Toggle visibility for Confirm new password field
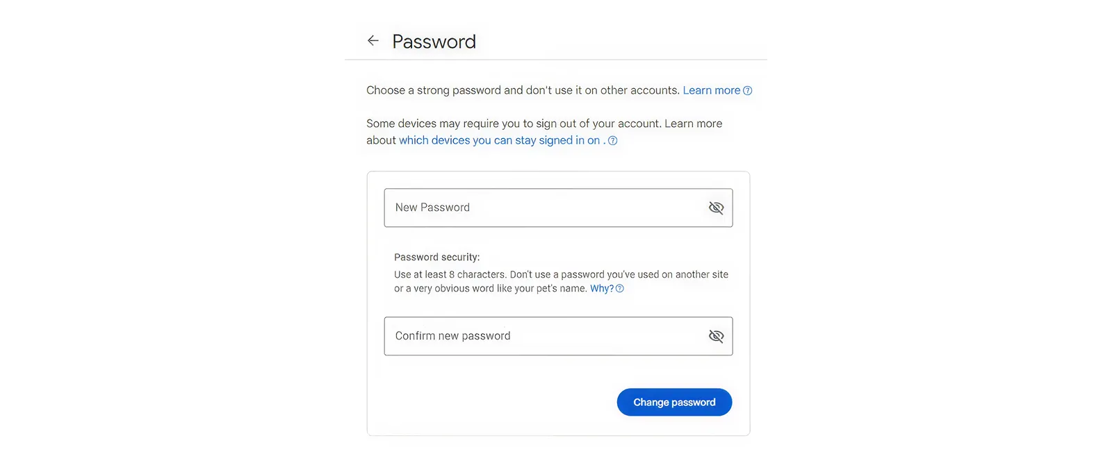 pos(716,336)
